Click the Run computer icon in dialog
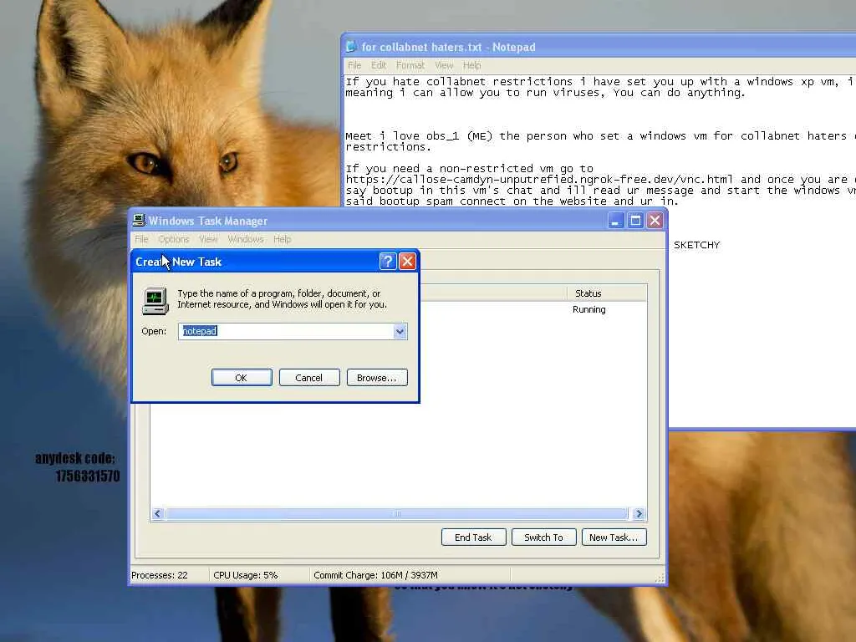The height and width of the screenshot is (642, 856). (155, 301)
